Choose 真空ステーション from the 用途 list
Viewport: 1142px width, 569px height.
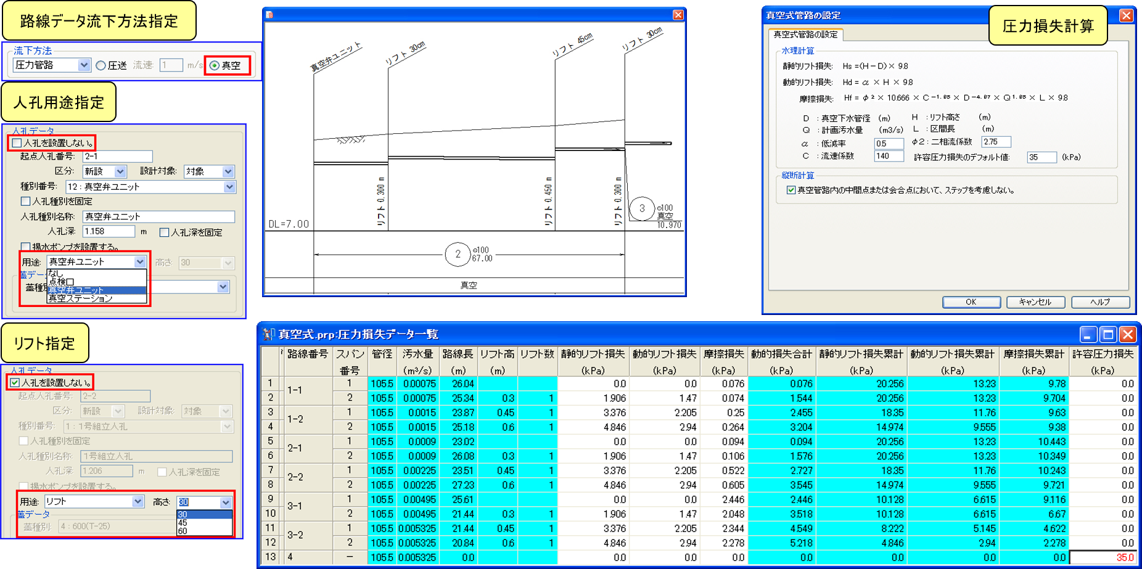click(x=80, y=298)
